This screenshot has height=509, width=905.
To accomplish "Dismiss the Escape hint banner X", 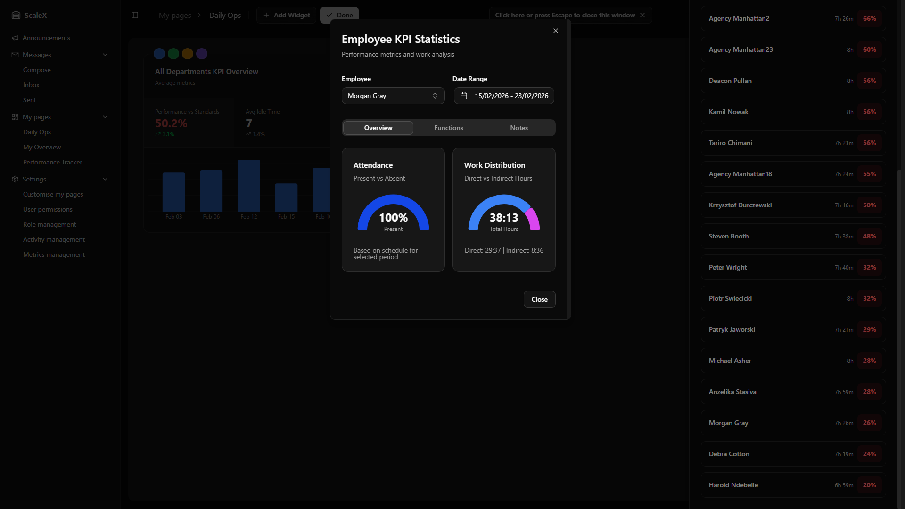I will (642, 15).
